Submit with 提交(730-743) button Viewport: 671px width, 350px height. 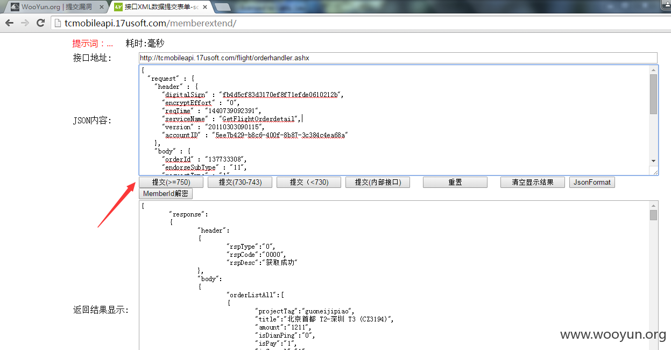point(240,182)
